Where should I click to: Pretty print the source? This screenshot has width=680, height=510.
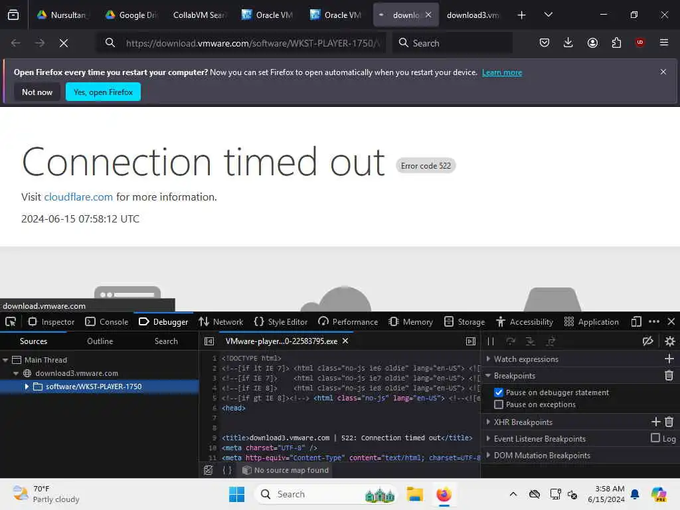pyautogui.click(x=227, y=470)
